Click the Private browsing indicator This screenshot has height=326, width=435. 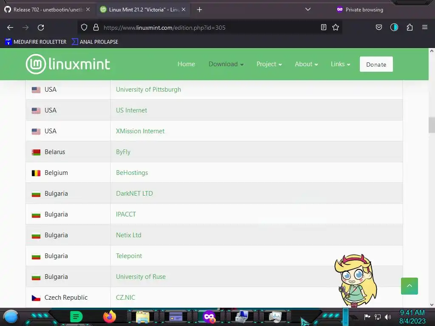(360, 10)
